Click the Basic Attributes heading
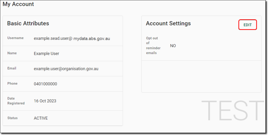 [28, 23]
